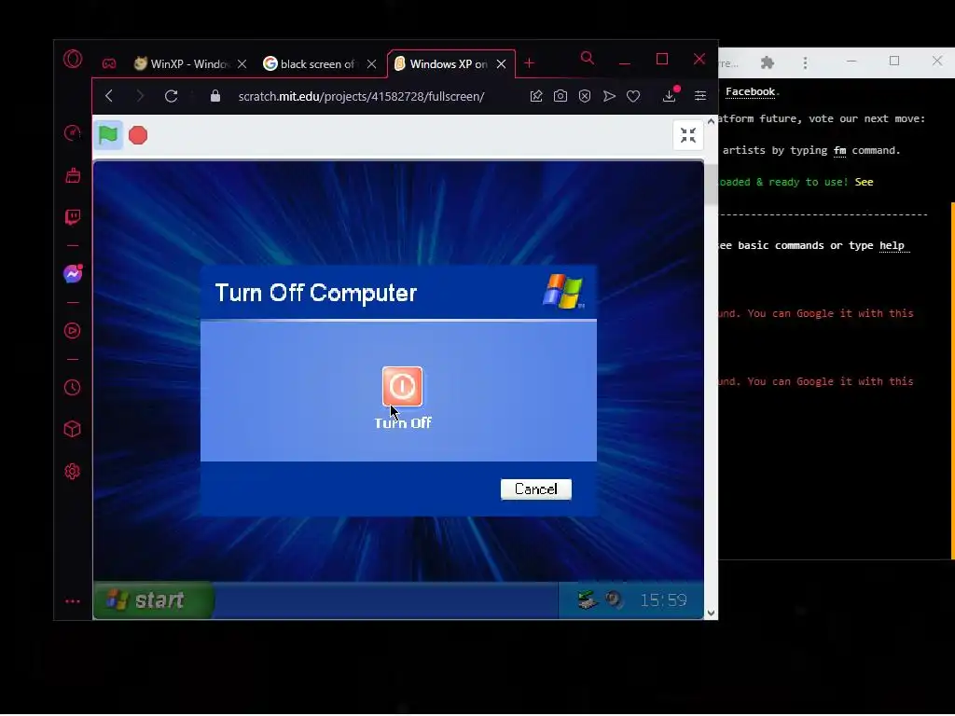This screenshot has width=955, height=716.
Task: Click the red Turn Off power button
Action: (402, 386)
